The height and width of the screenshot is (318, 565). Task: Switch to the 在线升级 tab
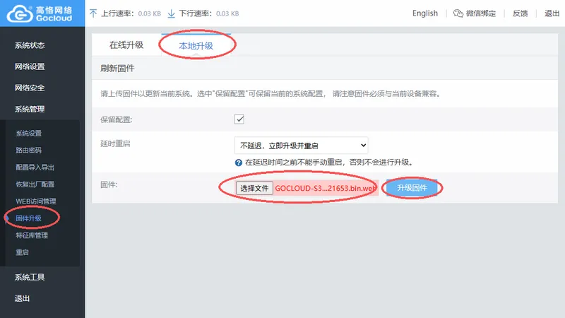coord(126,45)
